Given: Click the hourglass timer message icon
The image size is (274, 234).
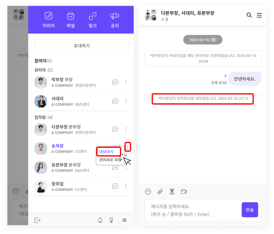Looking at the screenshot, I should tap(172, 191).
